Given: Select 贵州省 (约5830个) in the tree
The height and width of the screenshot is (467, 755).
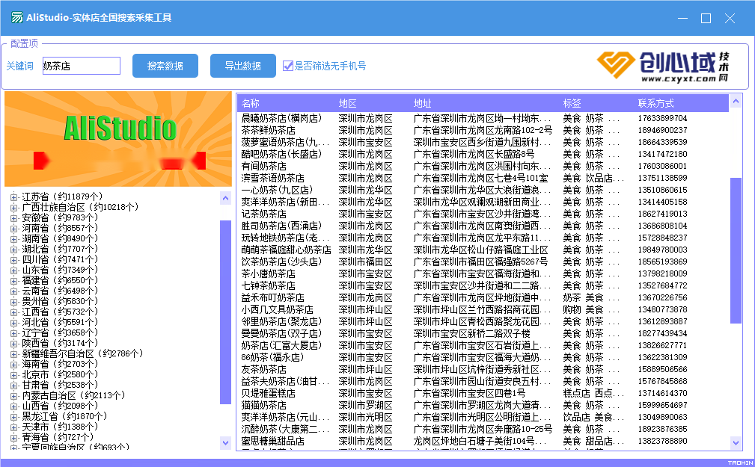Looking at the screenshot, I should pos(60,302).
